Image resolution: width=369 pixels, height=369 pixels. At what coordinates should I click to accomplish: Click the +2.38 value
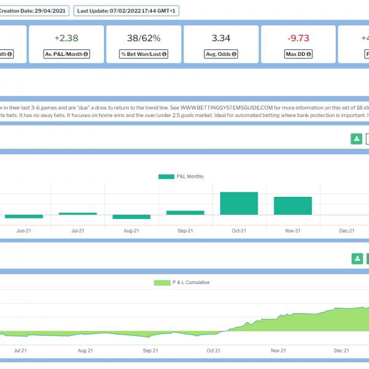pyautogui.click(x=66, y=38)
